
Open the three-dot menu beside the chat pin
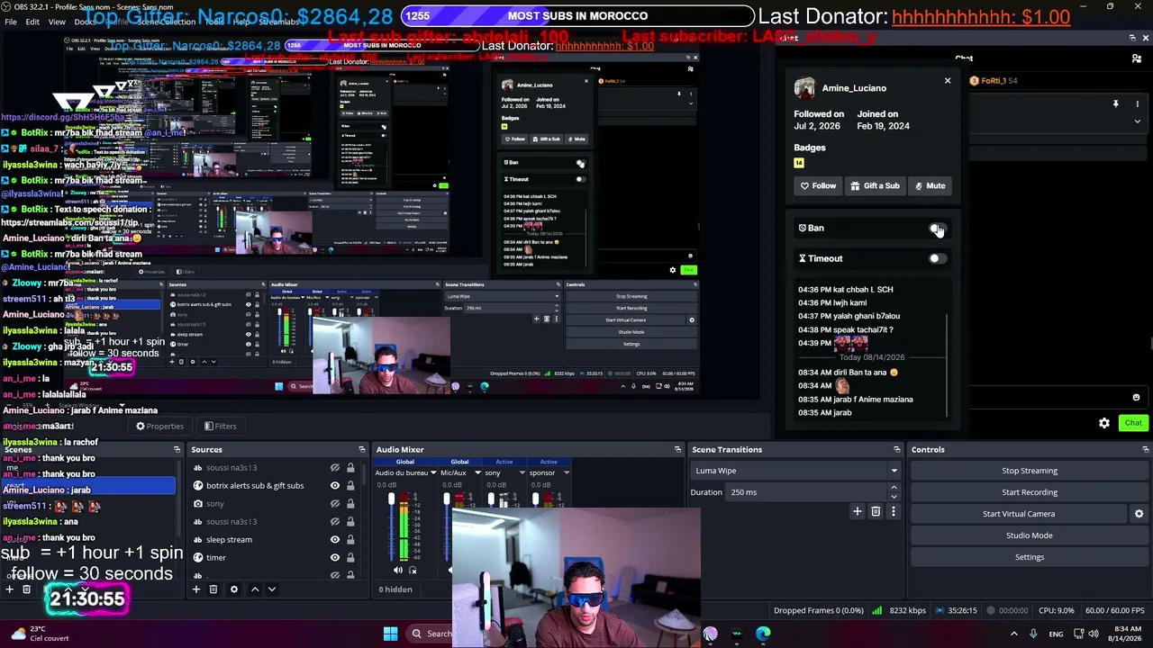1137,104
